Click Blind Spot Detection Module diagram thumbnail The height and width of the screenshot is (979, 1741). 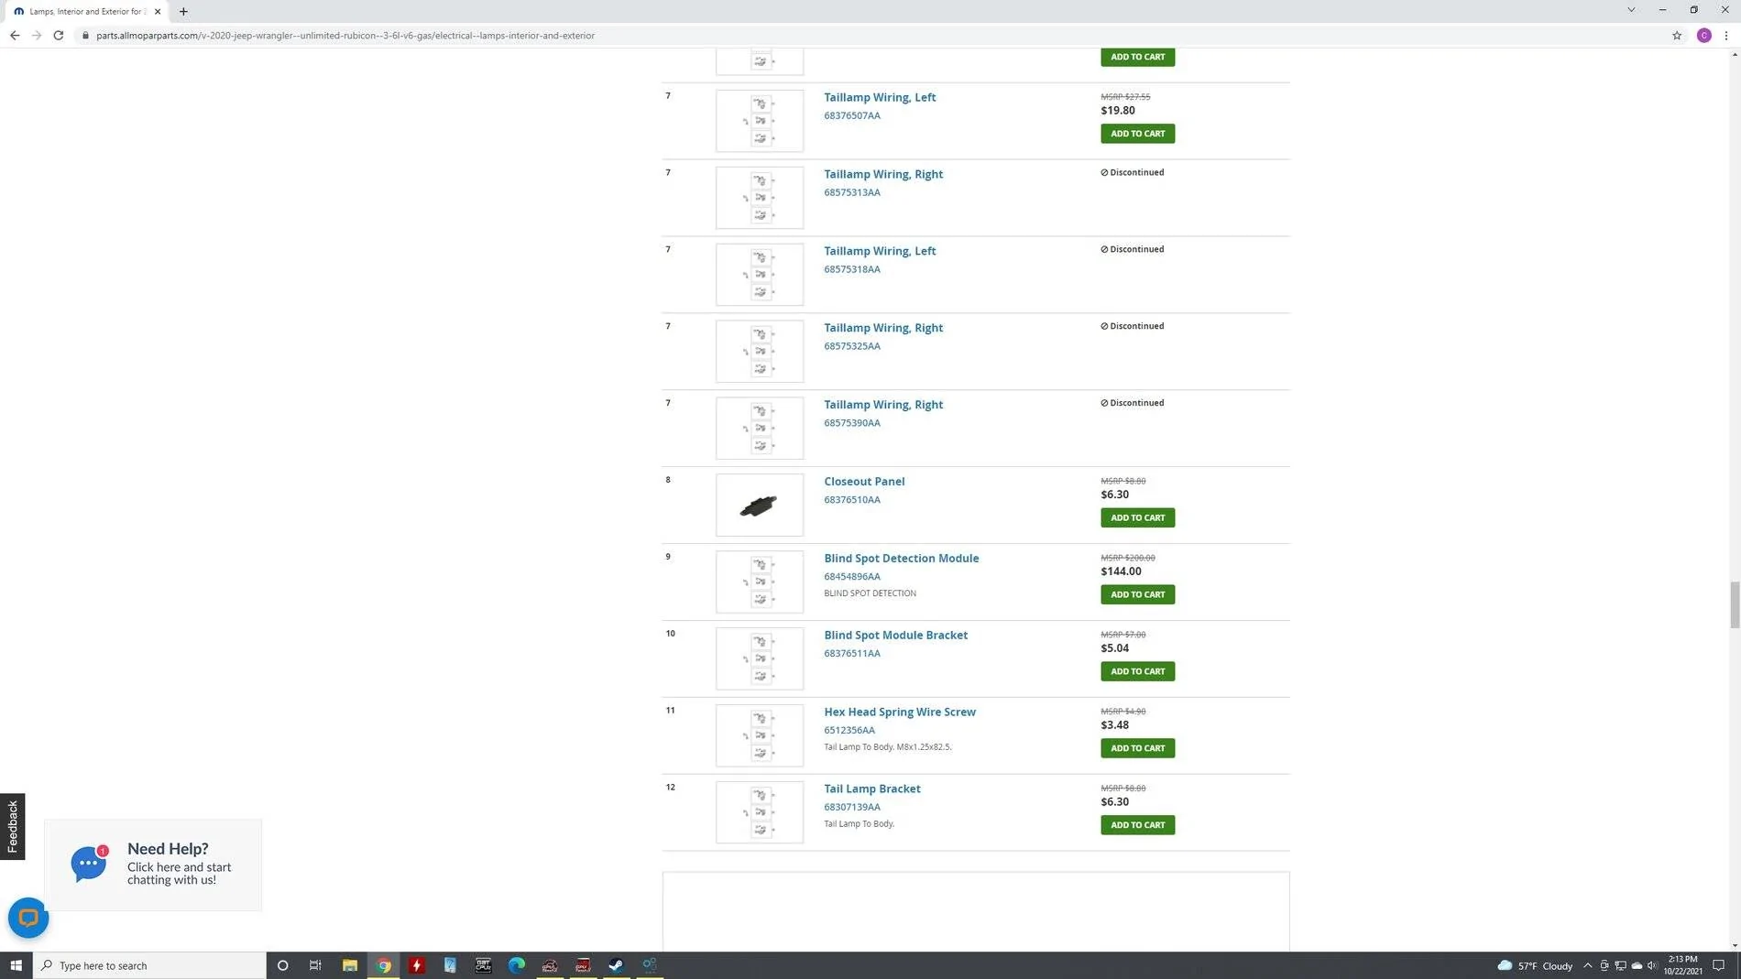760,582
